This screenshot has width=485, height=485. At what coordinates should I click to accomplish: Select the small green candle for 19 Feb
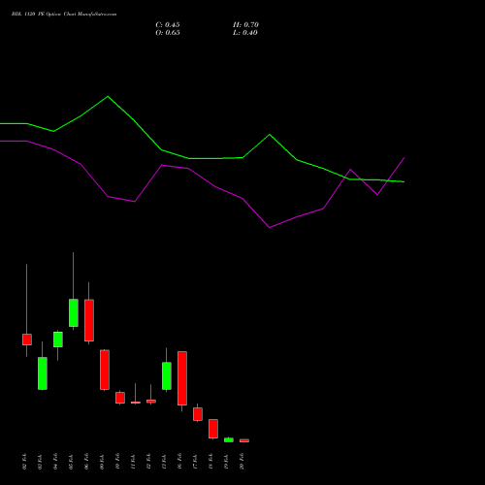(229, 440)
